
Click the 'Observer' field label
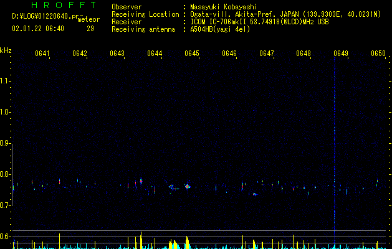[x=127, y=7]
